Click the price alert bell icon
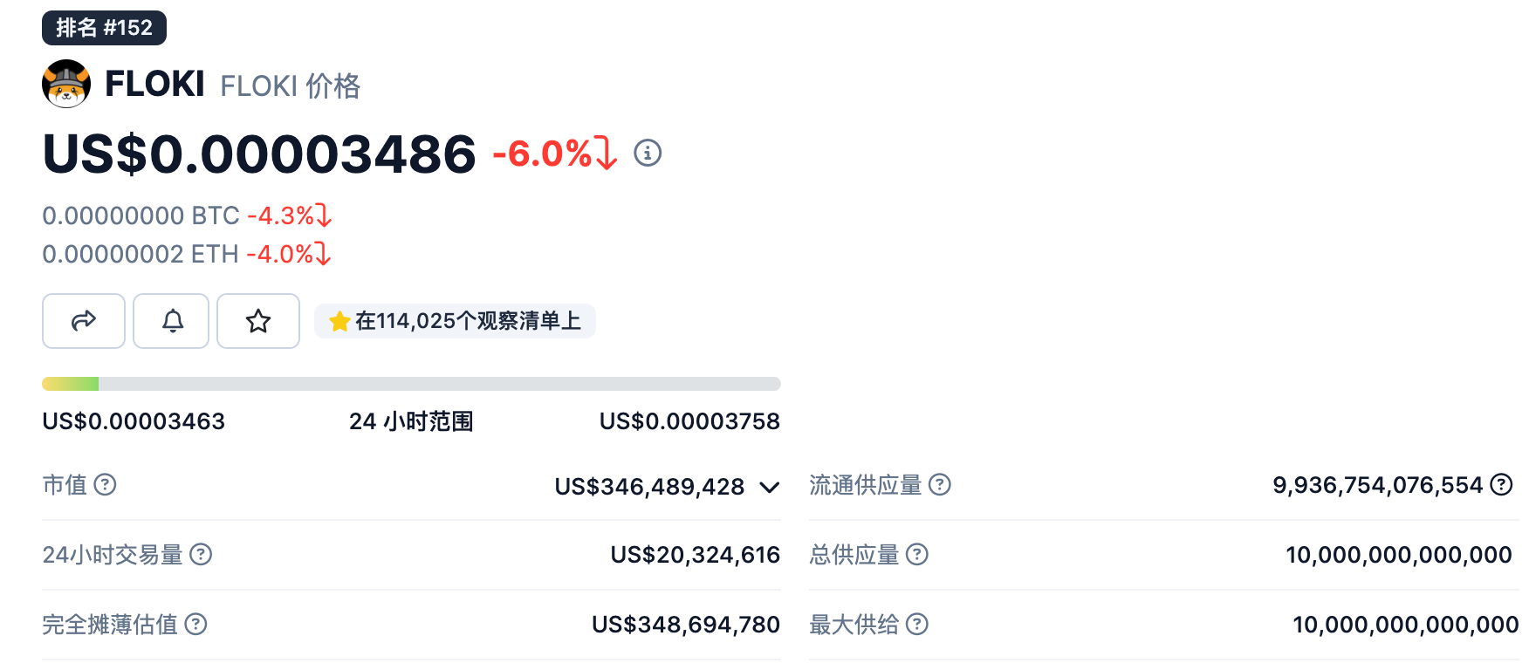 [171, 321]
